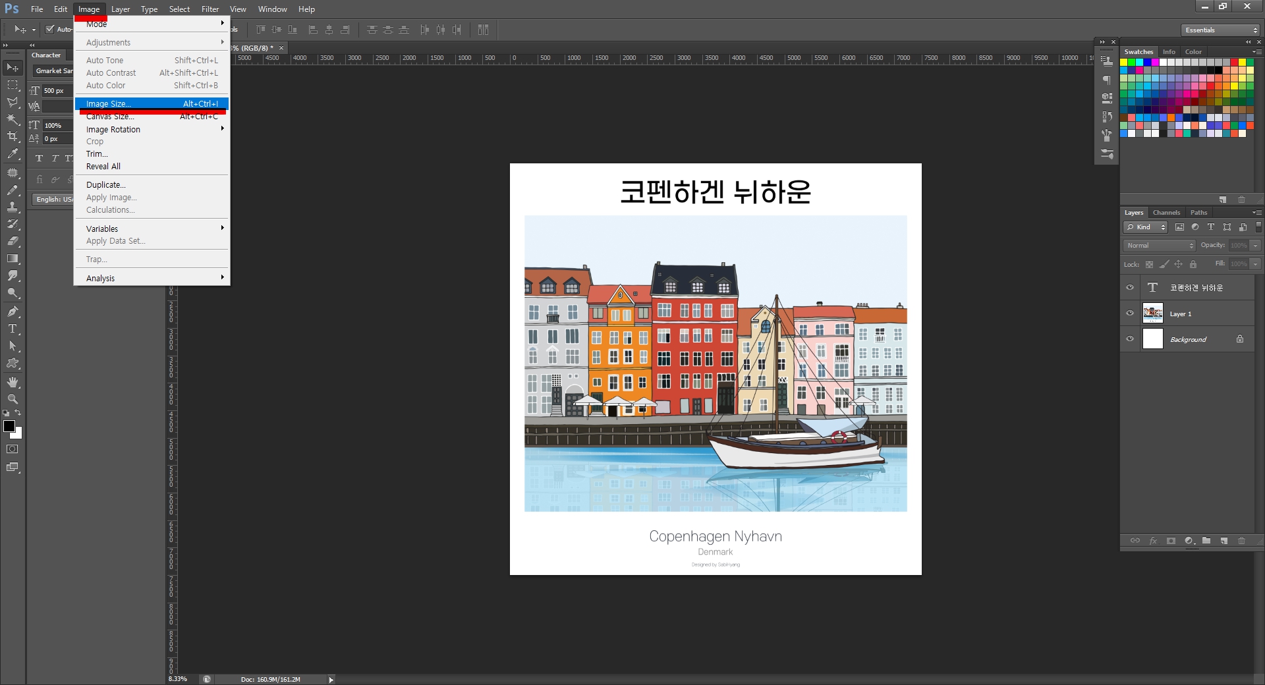Choose Image Size from the Image menu
The width and height of the screenshot is (1265, 685).
point(107,103)
